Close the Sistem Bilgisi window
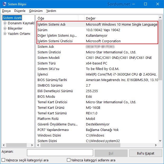This screenshot has height=164, width=164. (158, 4)
